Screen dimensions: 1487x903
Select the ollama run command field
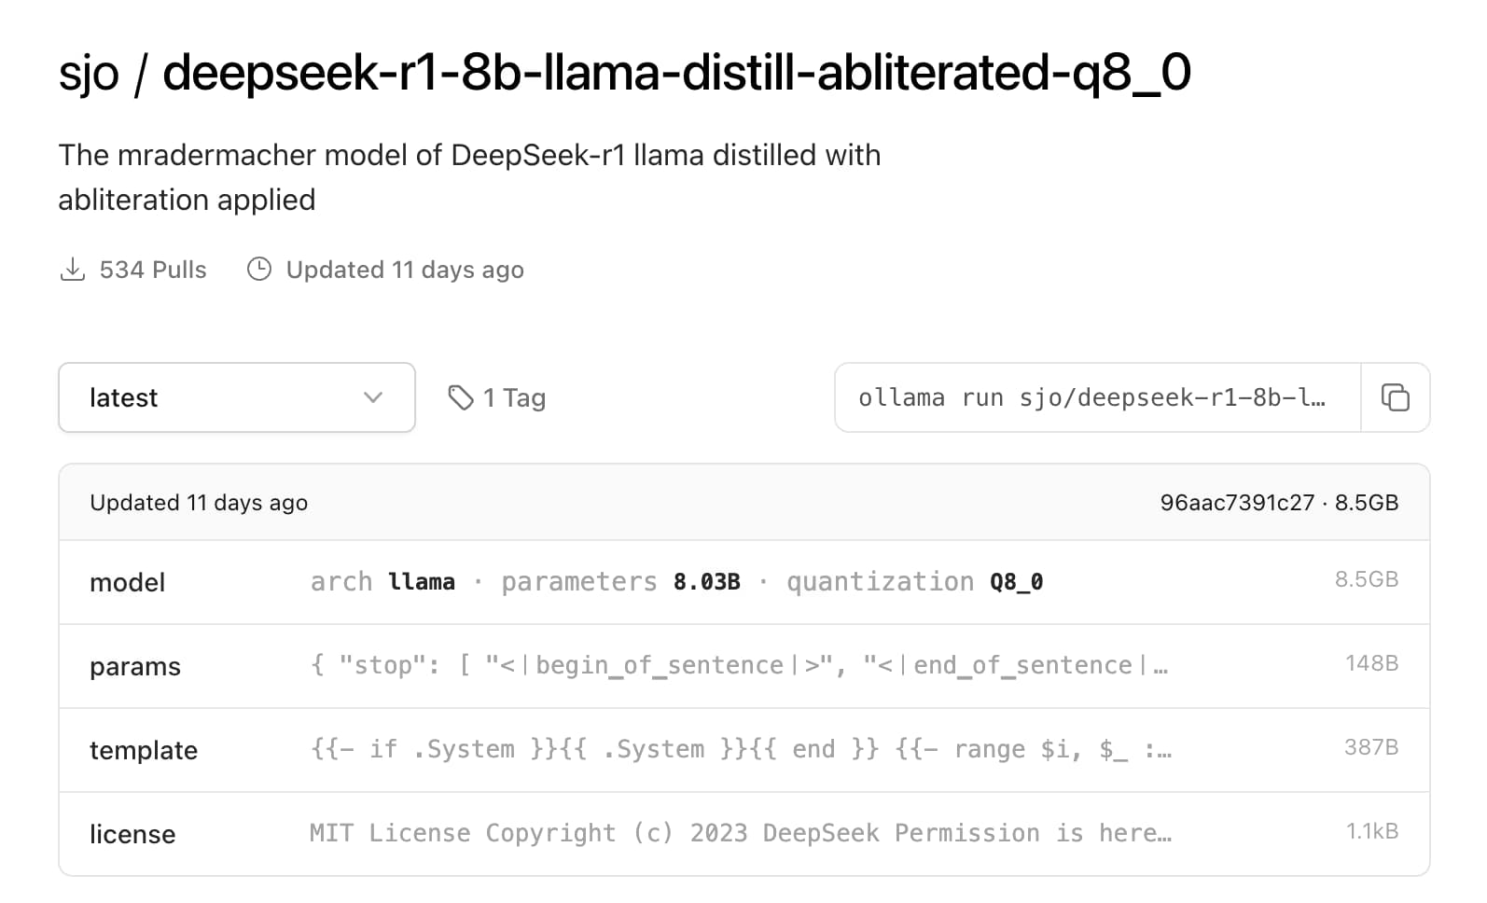1097,397
